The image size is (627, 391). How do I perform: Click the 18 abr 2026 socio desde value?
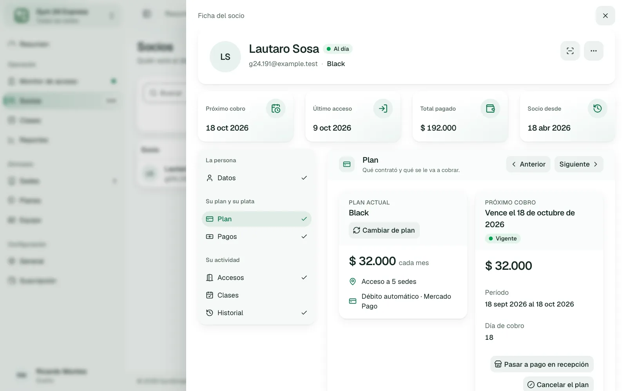pos(549,128)
